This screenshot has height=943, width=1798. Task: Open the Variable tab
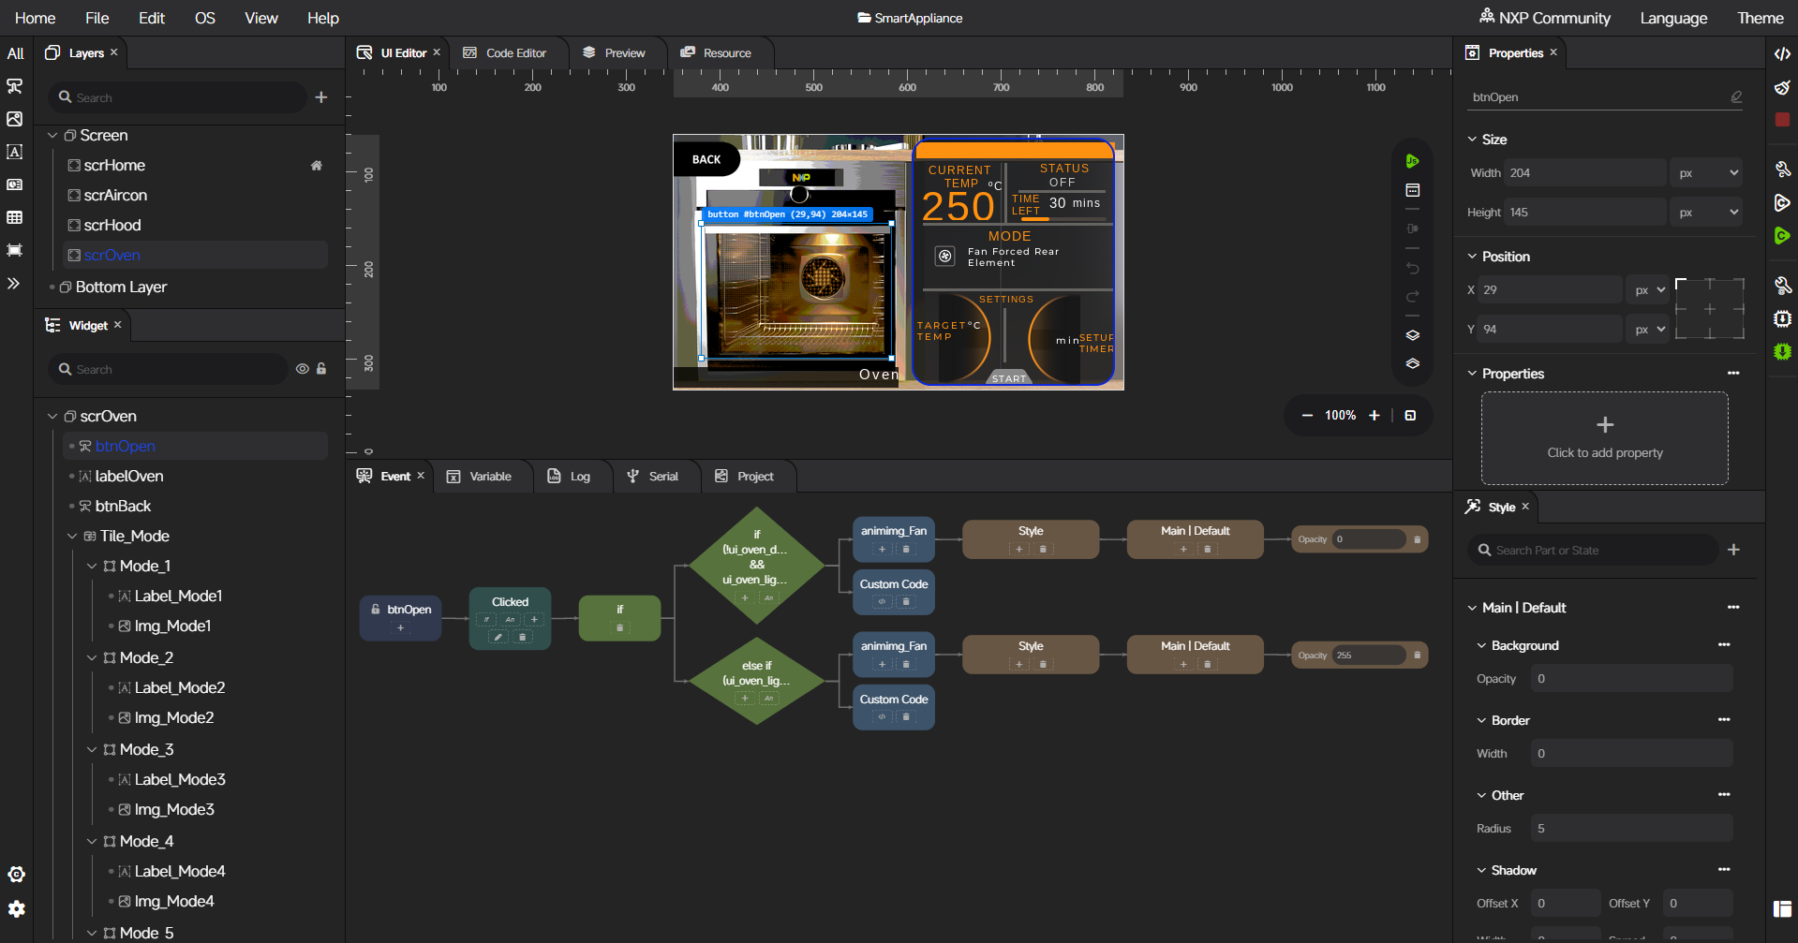coord(479,477)
